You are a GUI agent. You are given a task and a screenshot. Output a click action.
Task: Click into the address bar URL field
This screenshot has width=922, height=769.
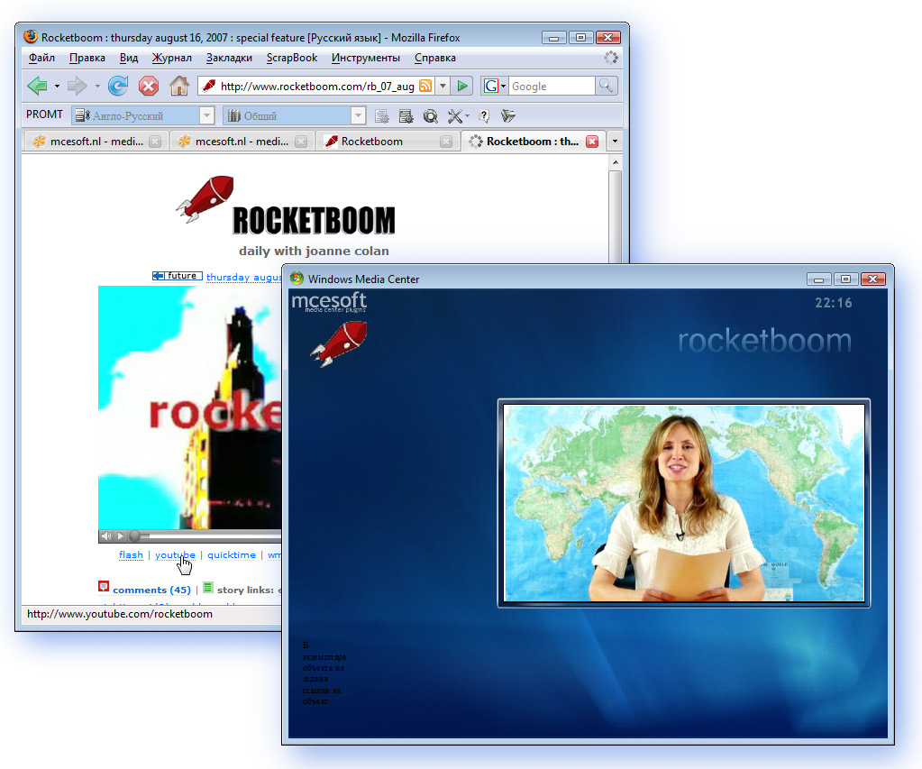point(317,87)
